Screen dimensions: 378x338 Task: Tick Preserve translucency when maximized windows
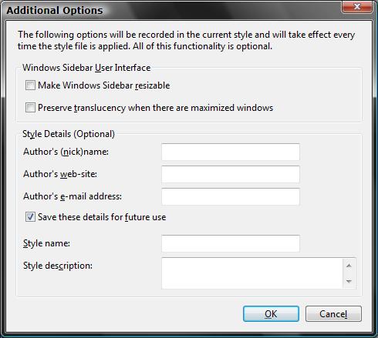(30, 108)
